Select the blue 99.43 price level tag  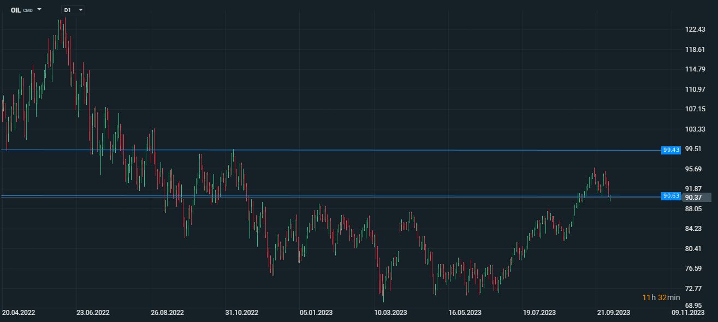(x=671, y=150)
